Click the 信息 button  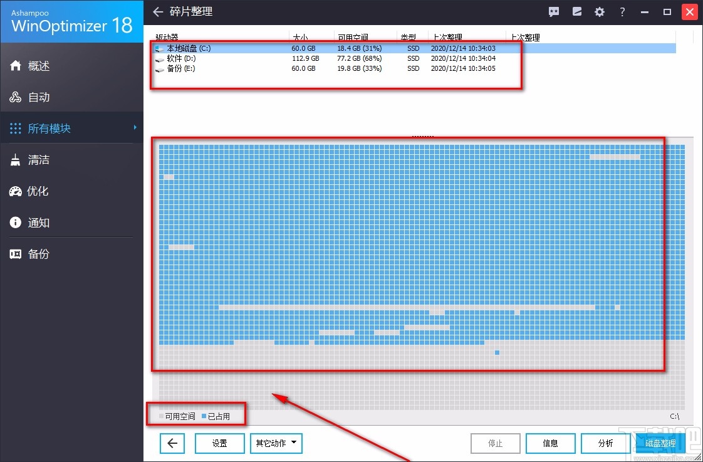[x=551, y=443]
